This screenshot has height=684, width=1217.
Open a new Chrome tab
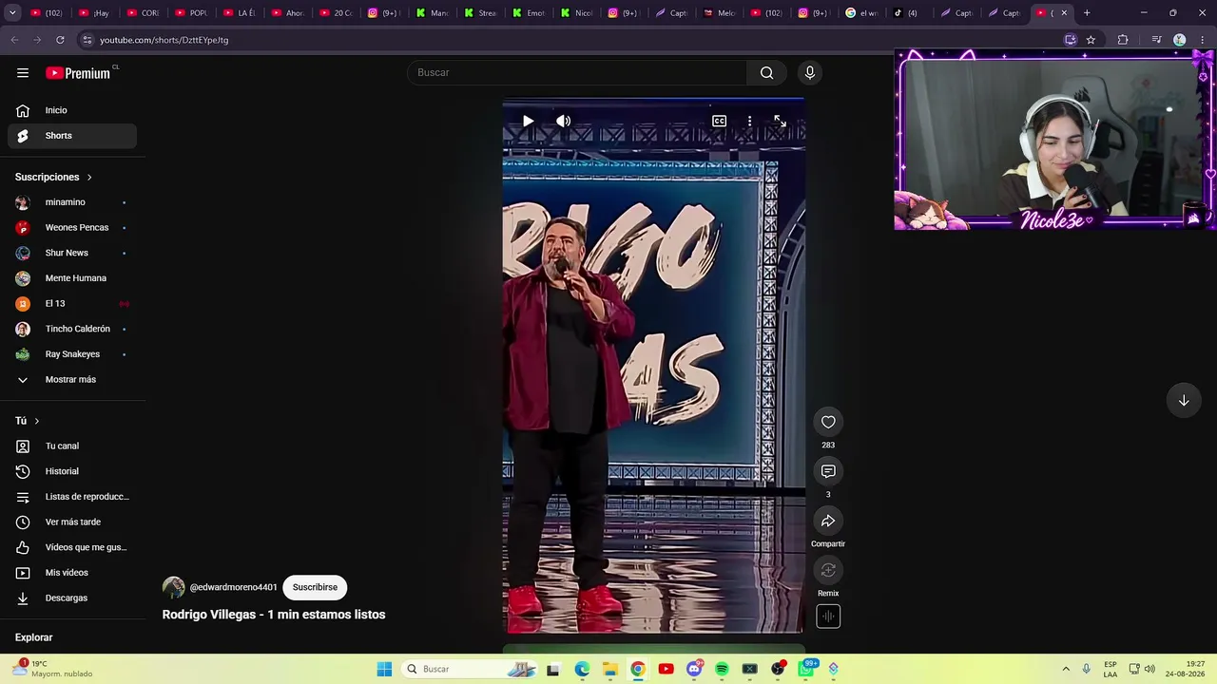(x=1087, y=13)
